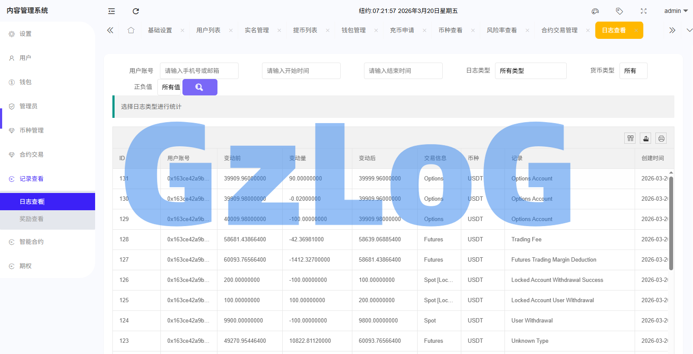
Task: Open the theme palette icon
Action: tap(595, 11)
